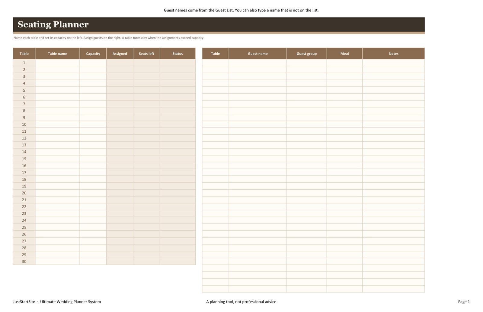Click the Capacity cell for table 12
Image resolution: width=483 pixels, height=312 pixels.
(x=93, y=138)
